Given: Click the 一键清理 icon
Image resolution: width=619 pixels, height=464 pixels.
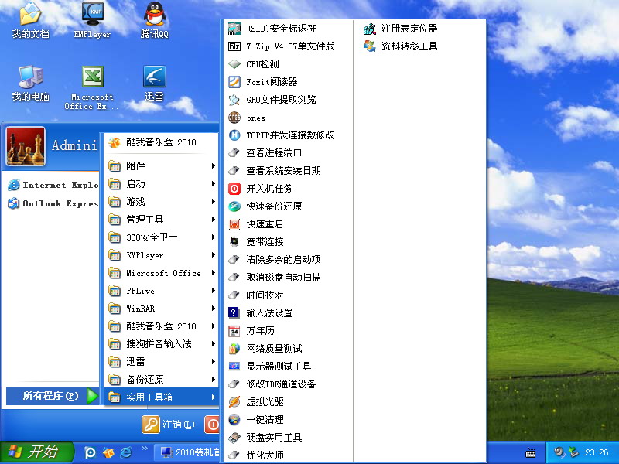Looking at the screenshot, I should pos(234,419).
